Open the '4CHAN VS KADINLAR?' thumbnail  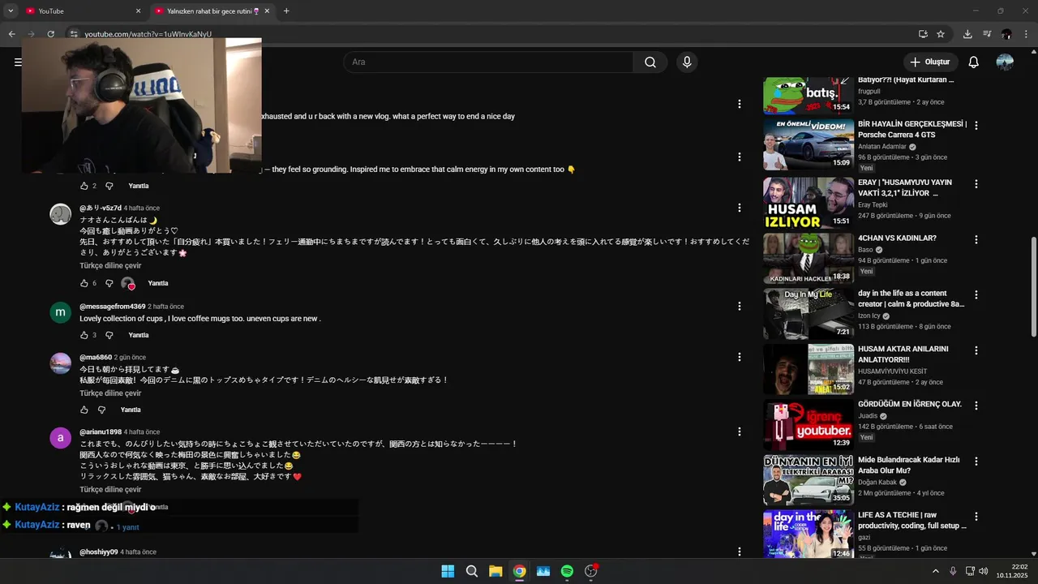pos(808,258)
